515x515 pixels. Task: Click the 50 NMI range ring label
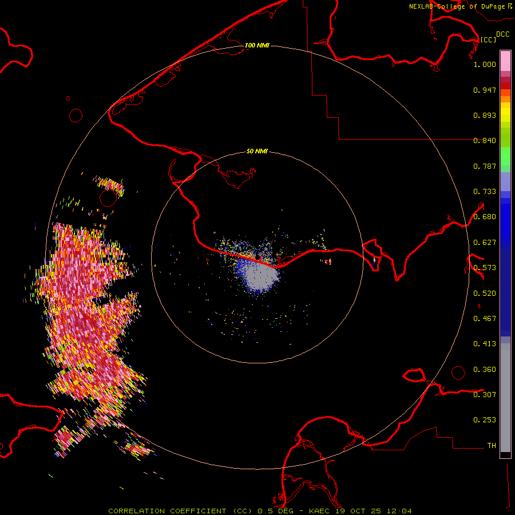tap(257, 152)
